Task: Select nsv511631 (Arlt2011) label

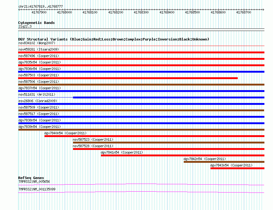Action: [37, 94]
